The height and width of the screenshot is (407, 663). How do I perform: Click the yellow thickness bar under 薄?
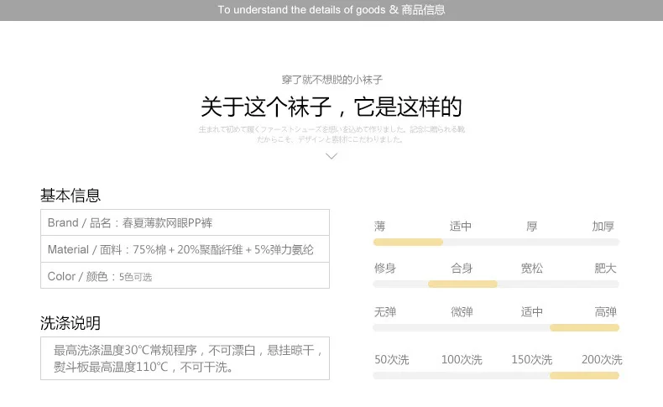[x=408, y=243]
